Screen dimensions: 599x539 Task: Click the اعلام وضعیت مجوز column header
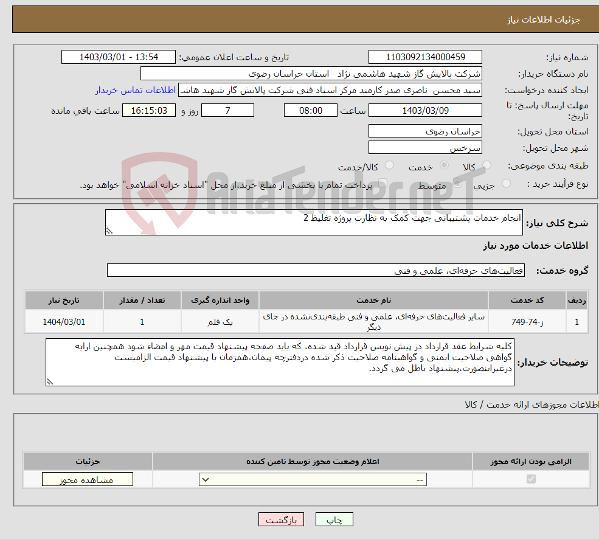(x=313, y=461)
